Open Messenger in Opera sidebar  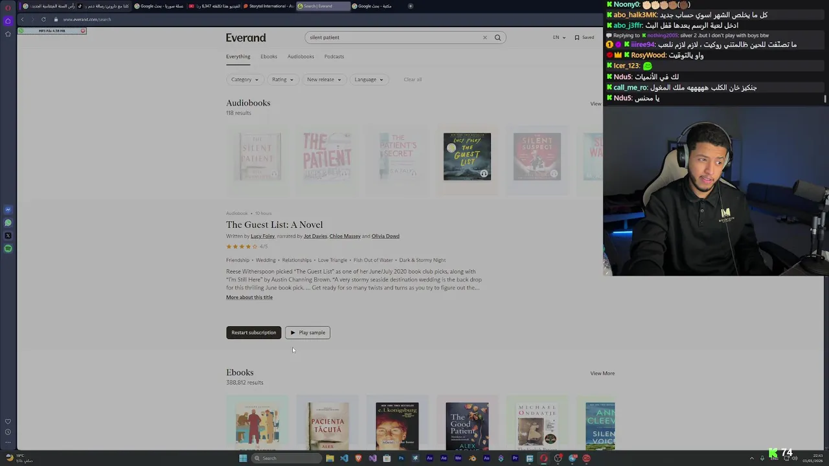click(x=8, y=210)
